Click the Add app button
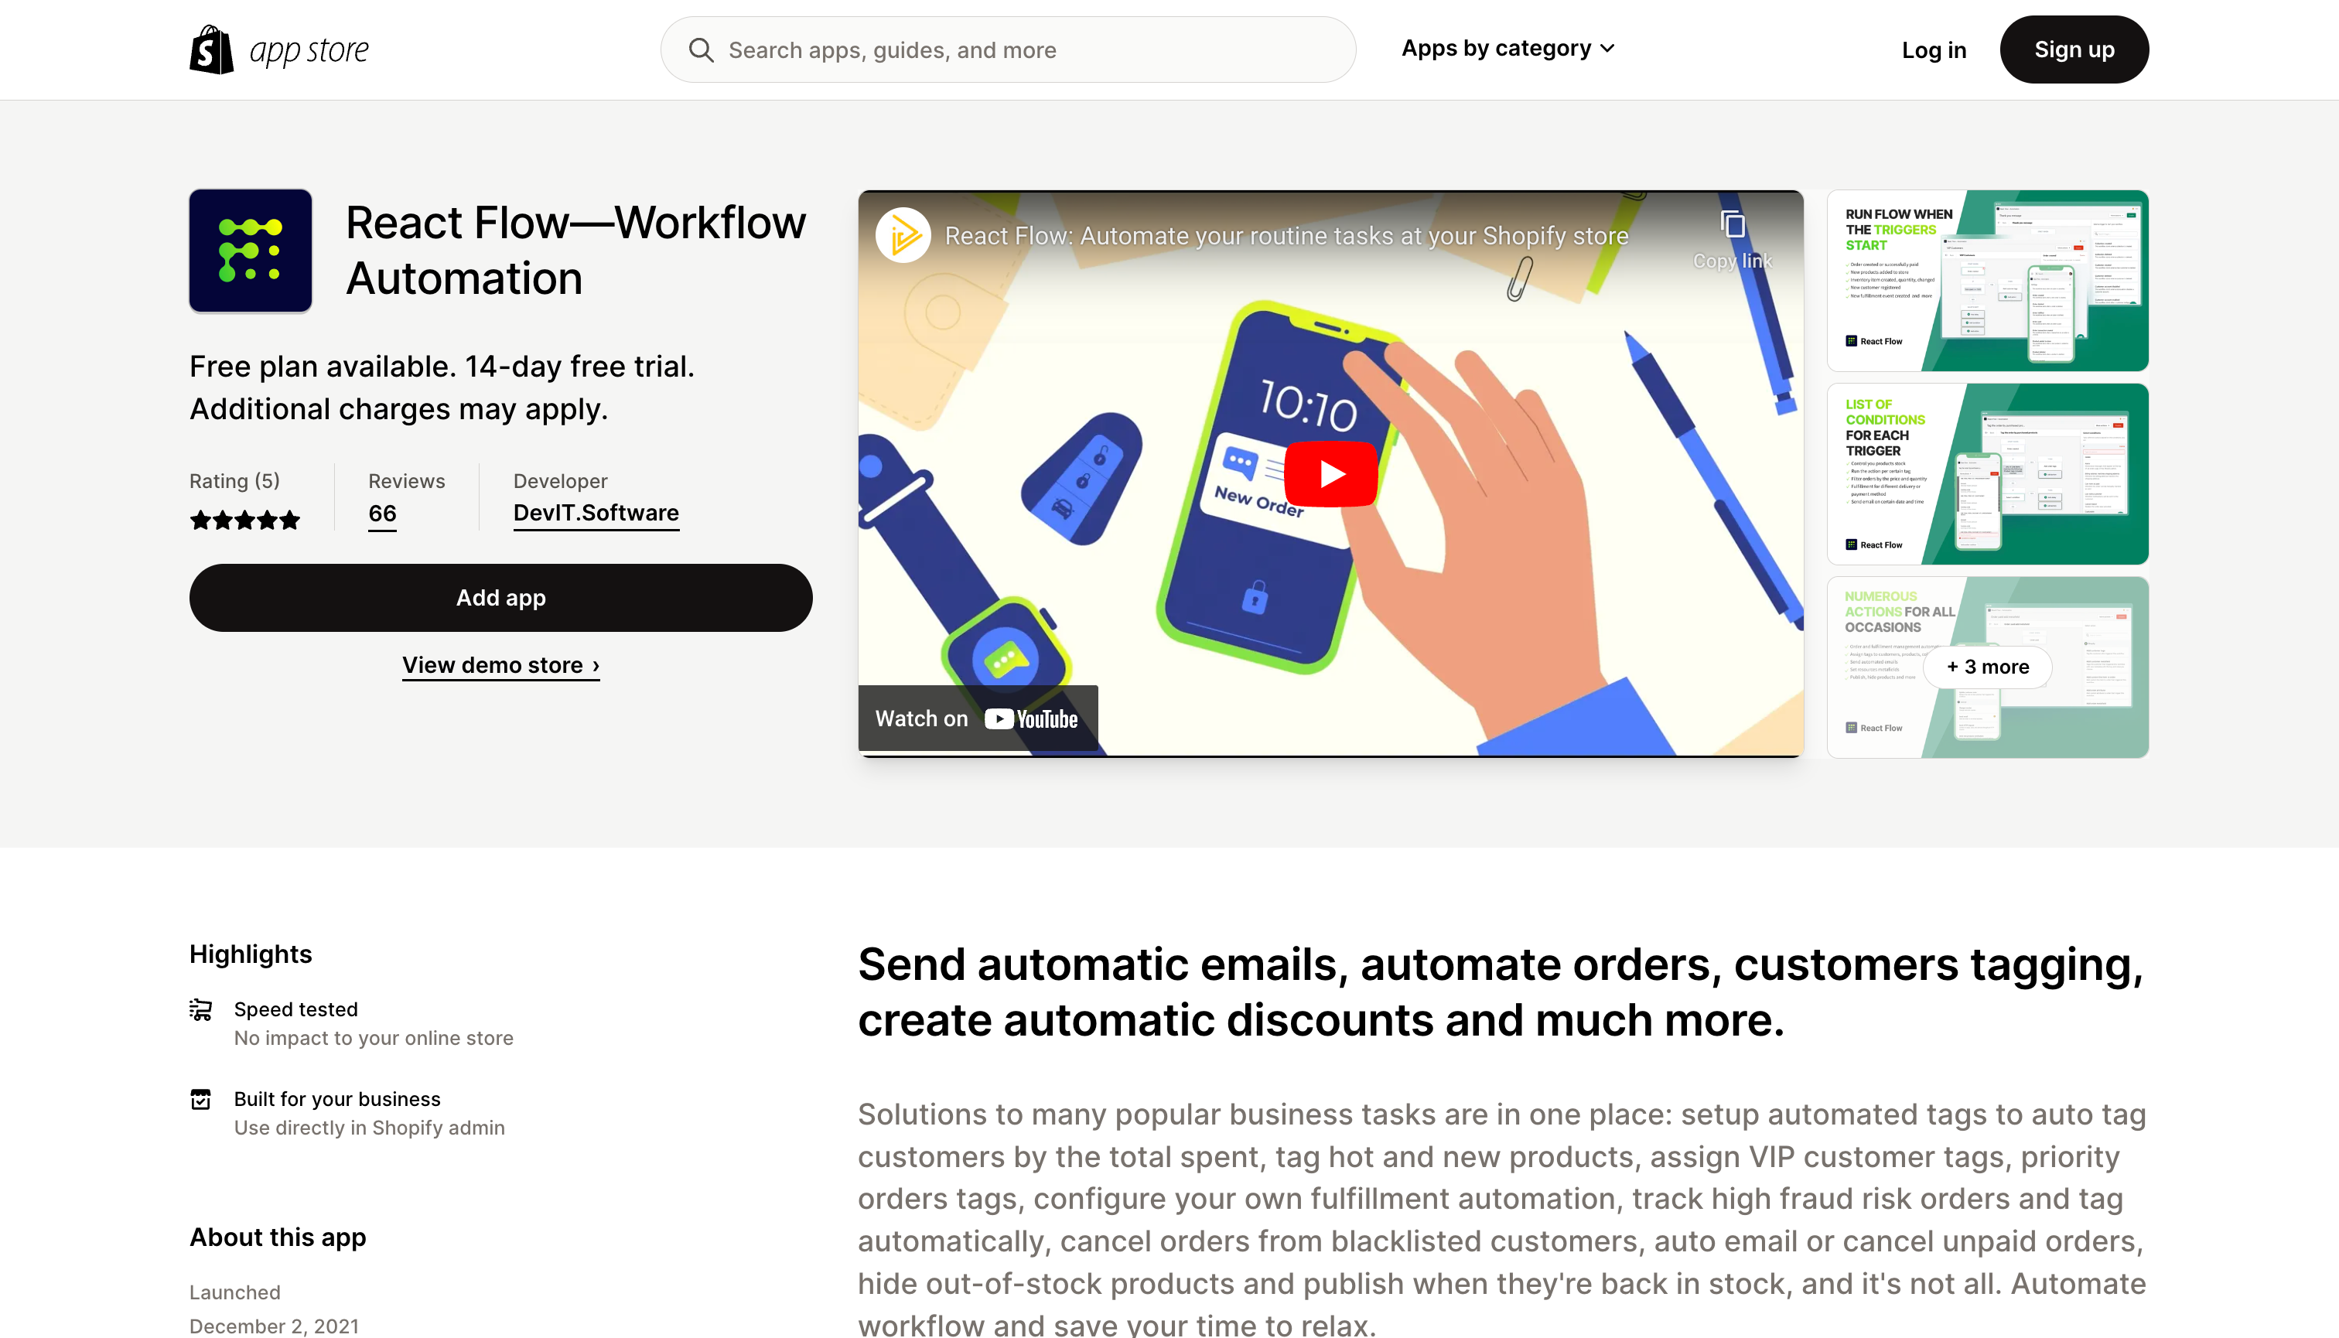Screen dimensions: 2339x1338 click(501, 597)
